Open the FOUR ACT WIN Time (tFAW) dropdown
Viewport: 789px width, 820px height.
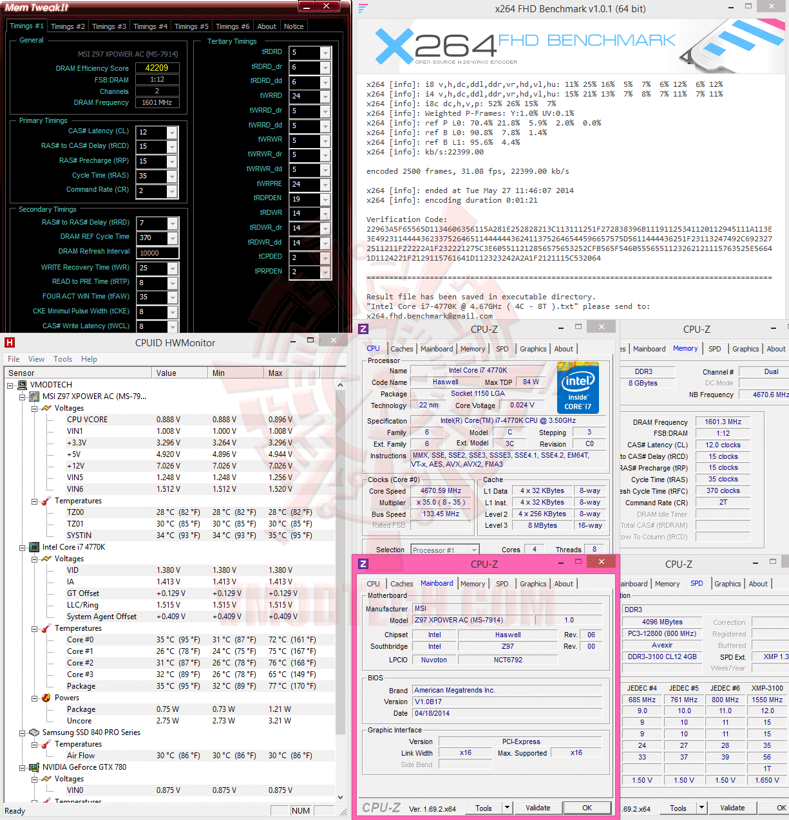[x=172, y=297]
